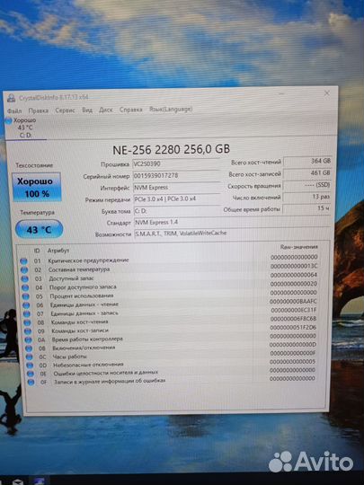Screen dimensions: 364x485
Task: Open the Язык(Language) menu
Action: point(171,109)
